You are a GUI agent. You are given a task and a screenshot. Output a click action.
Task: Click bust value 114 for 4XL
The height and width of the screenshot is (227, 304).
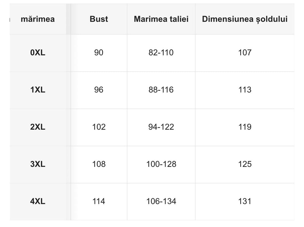(x=99, y=201)
